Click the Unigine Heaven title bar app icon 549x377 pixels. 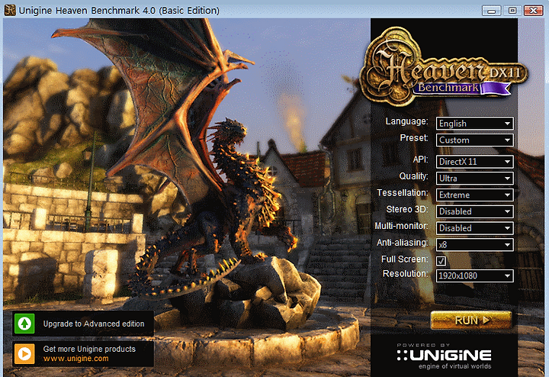coord(10,10)
